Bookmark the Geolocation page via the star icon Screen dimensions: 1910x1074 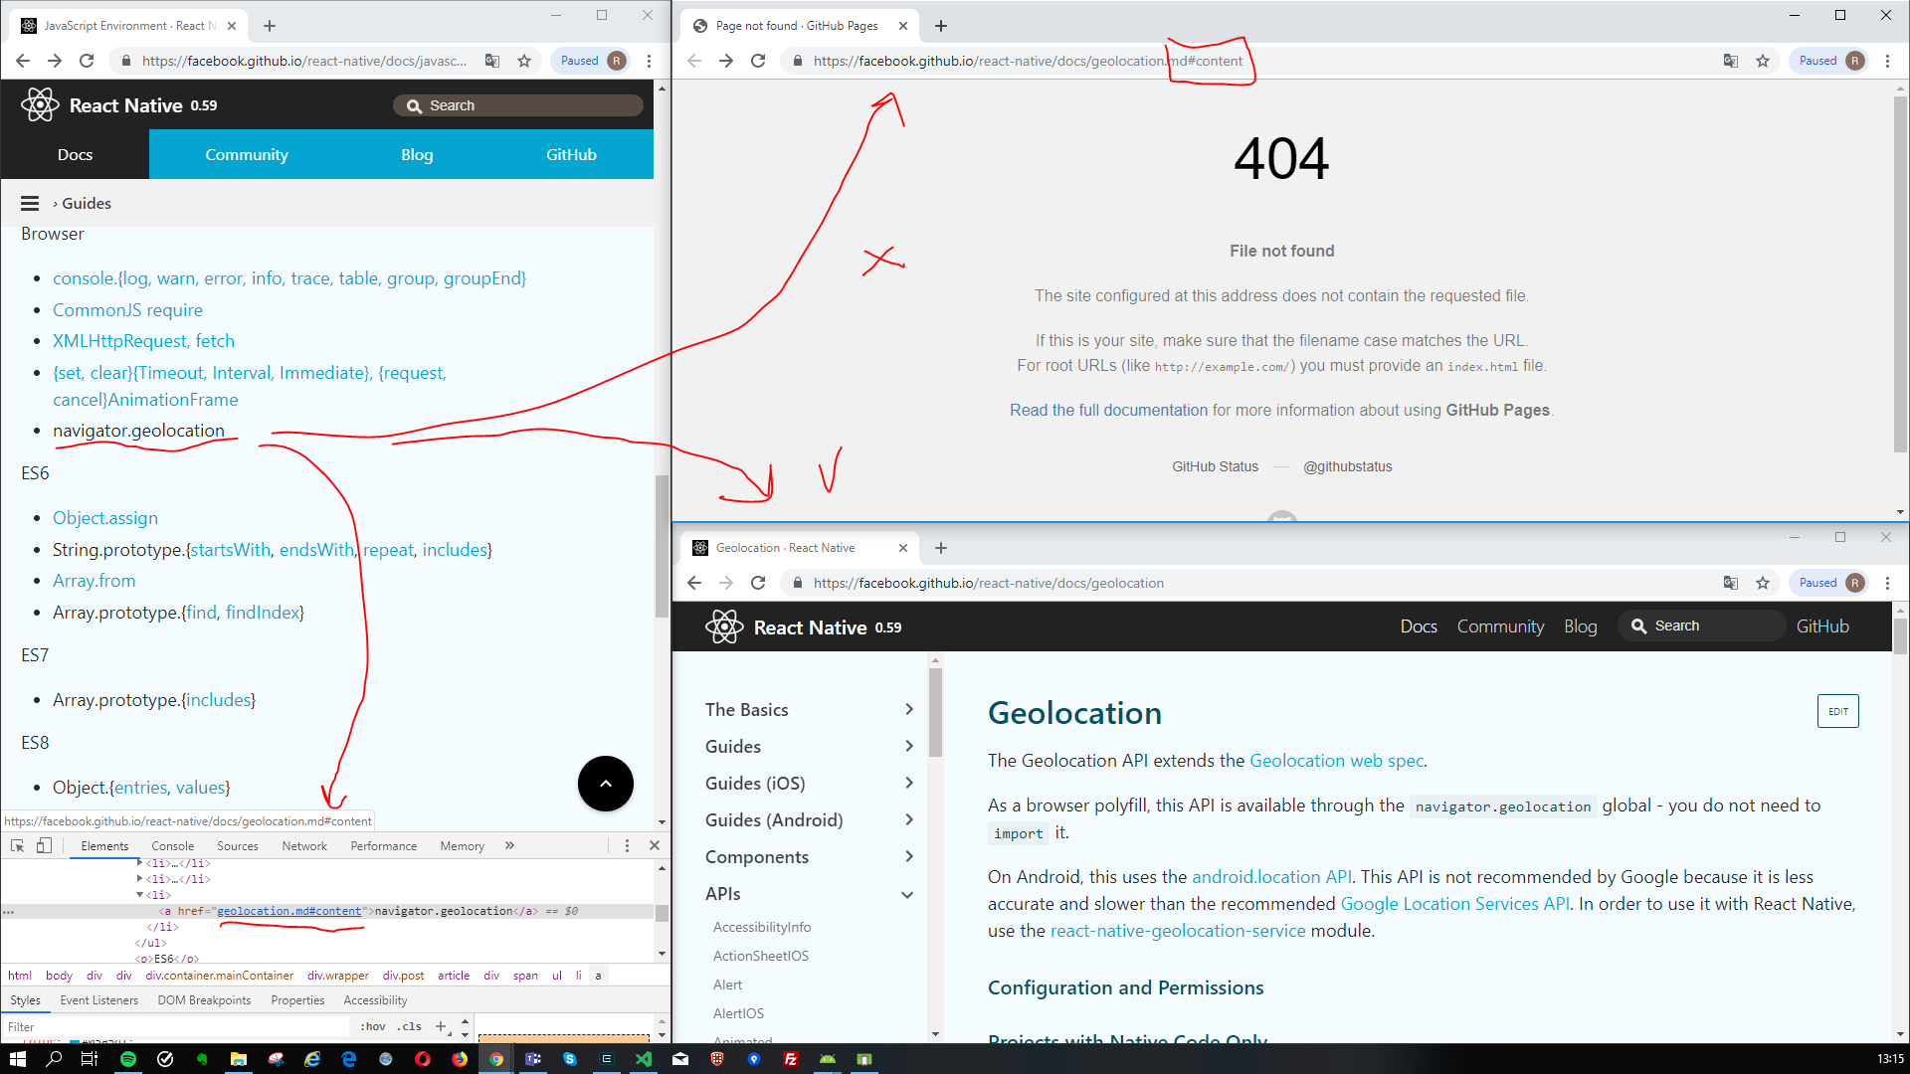coord(1763,583)
